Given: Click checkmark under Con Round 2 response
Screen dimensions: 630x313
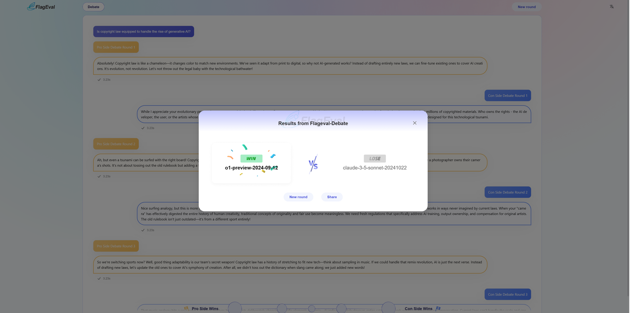Looking at the screenshot, I should coord(143,230).
